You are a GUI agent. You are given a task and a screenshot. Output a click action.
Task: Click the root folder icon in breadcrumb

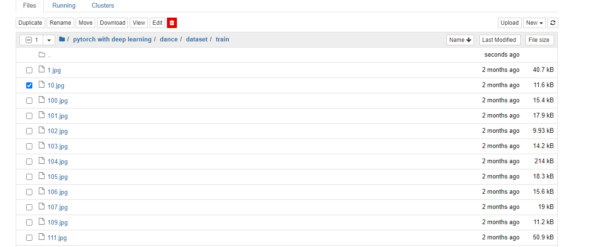point(62,40)
